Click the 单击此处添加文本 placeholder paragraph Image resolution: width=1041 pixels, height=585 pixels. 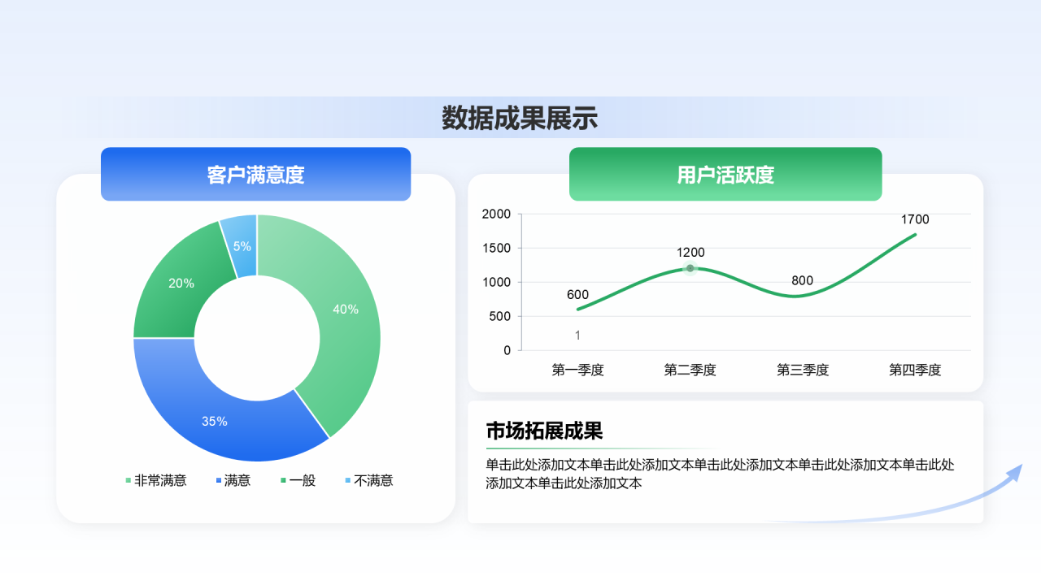721,474
